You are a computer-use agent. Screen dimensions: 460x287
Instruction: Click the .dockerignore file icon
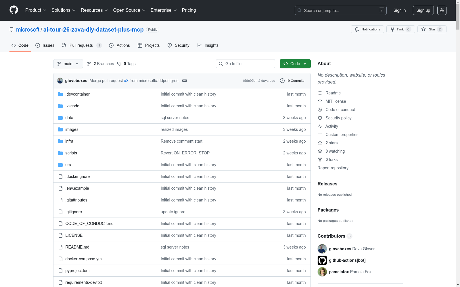[60, 177]
